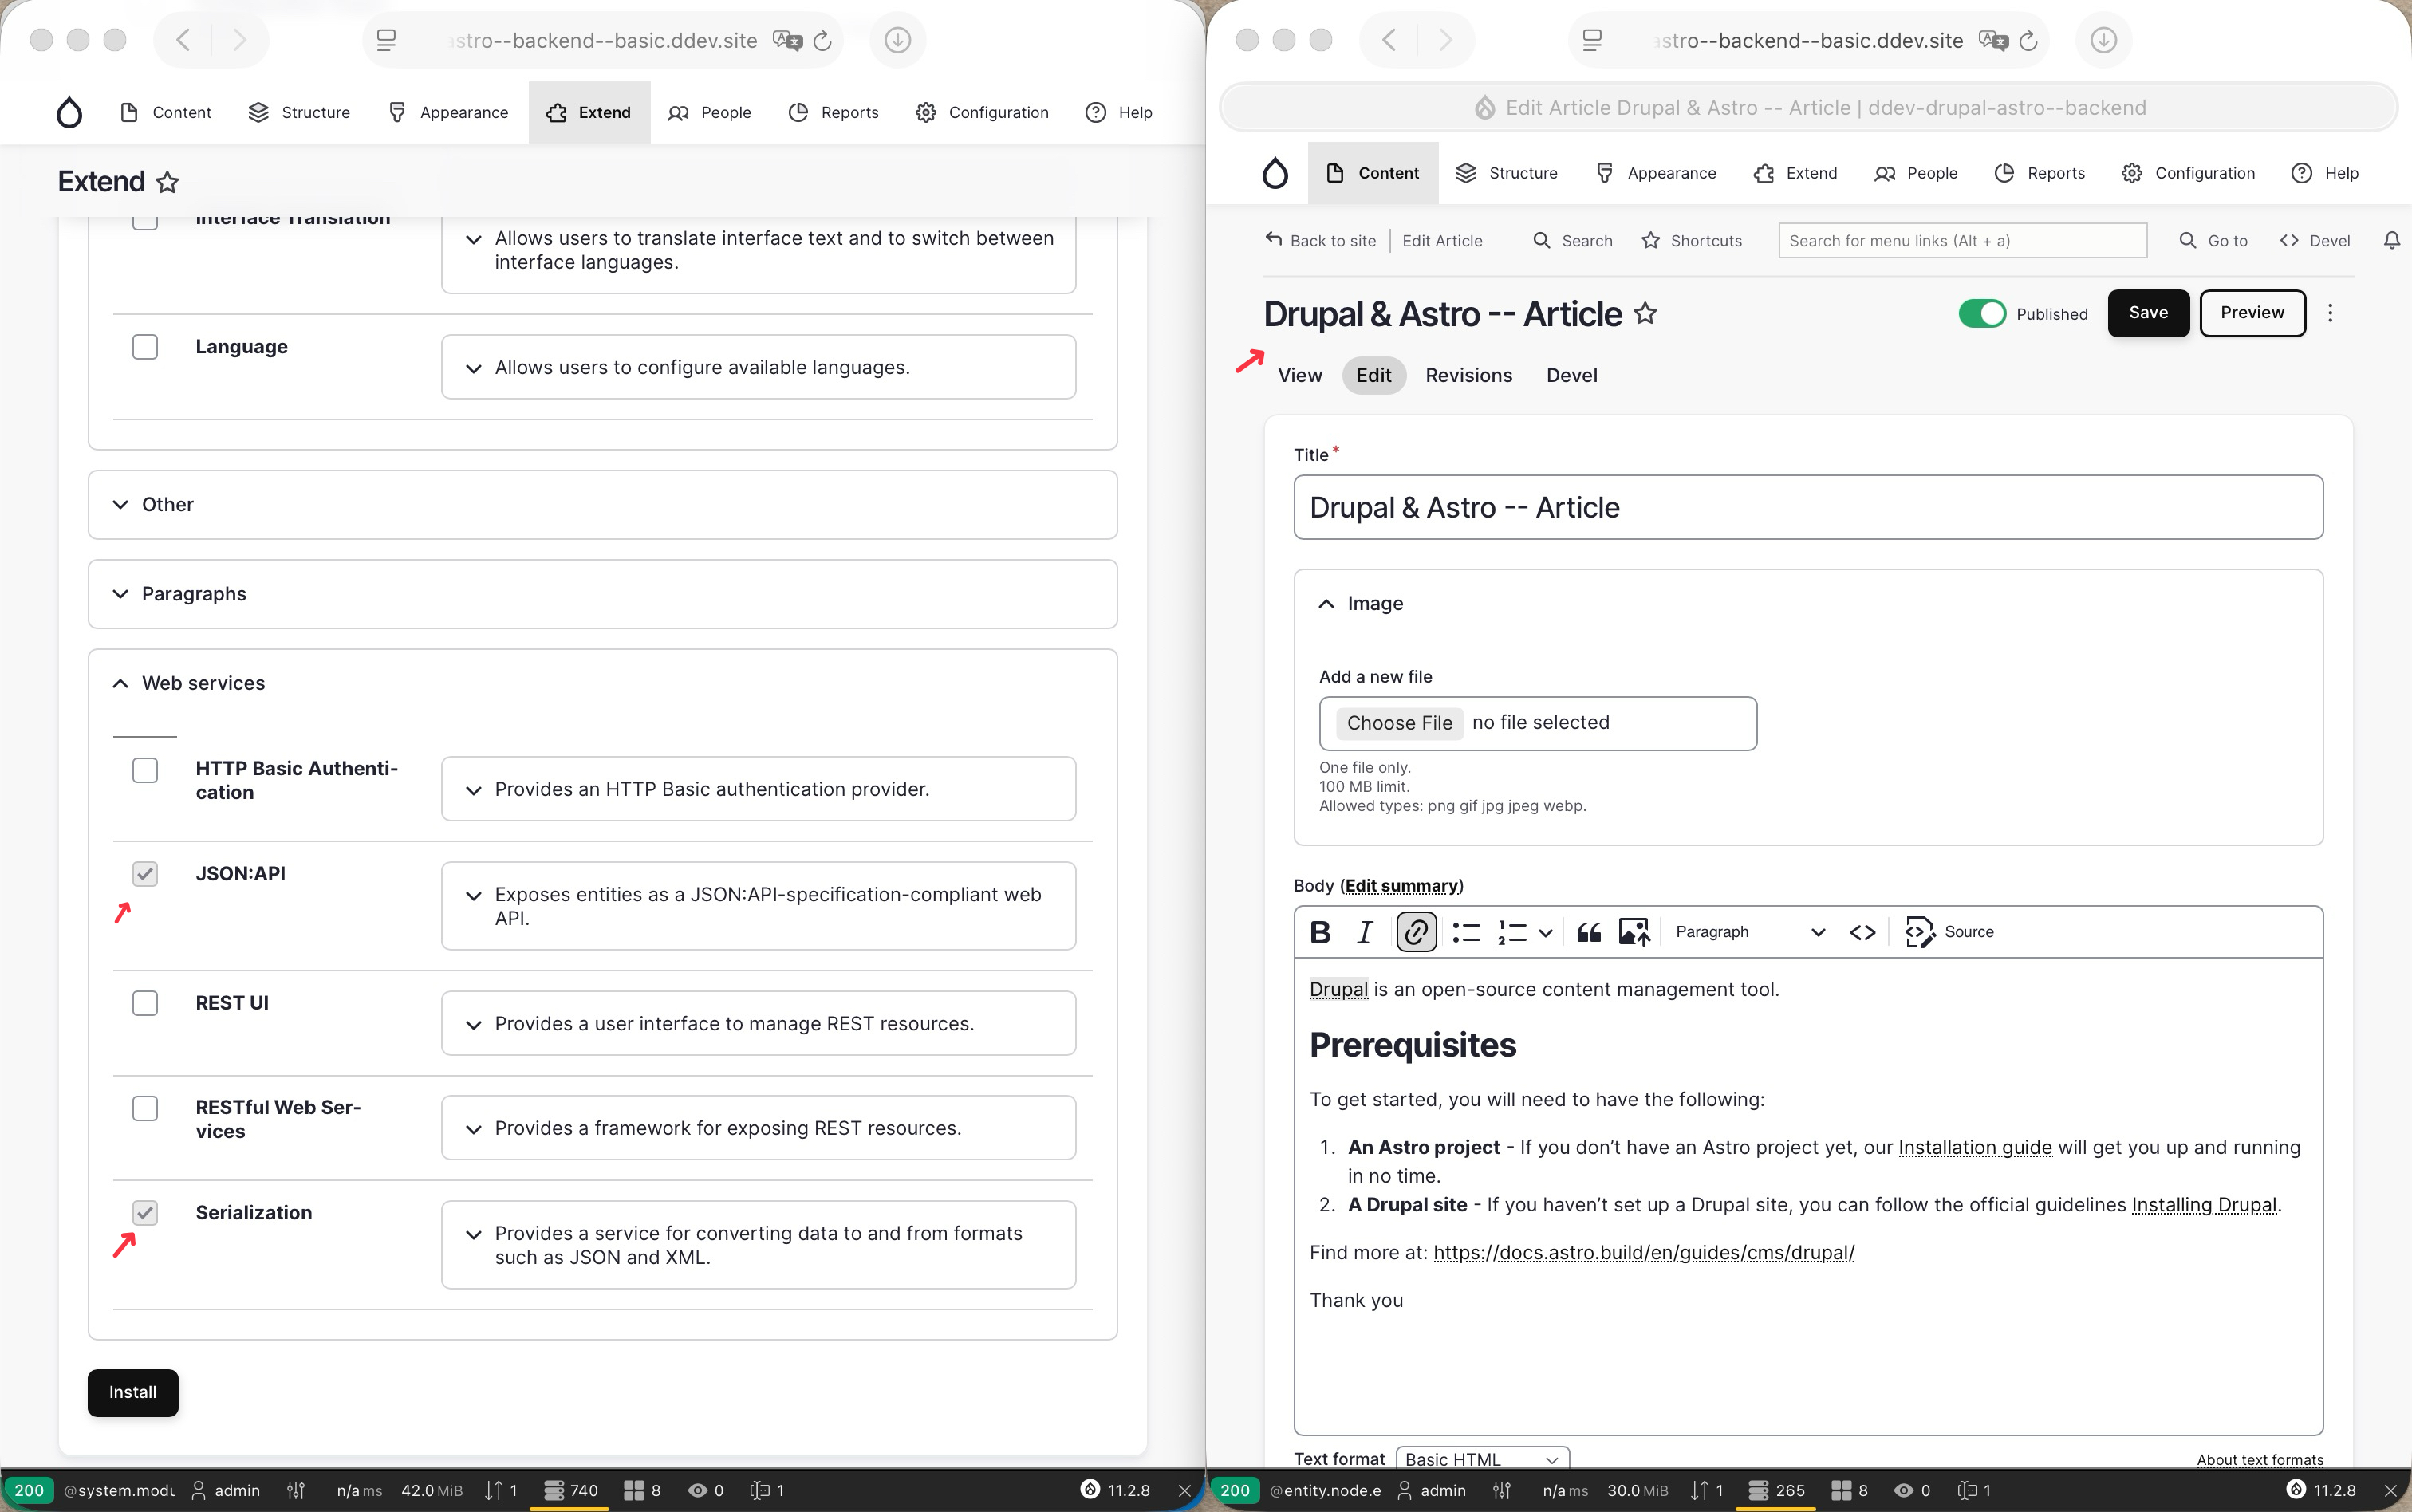Enable the REST UI module checkbox
The width and height of the screenshot is (2412, 1512).
click(x=145, y=1003)
